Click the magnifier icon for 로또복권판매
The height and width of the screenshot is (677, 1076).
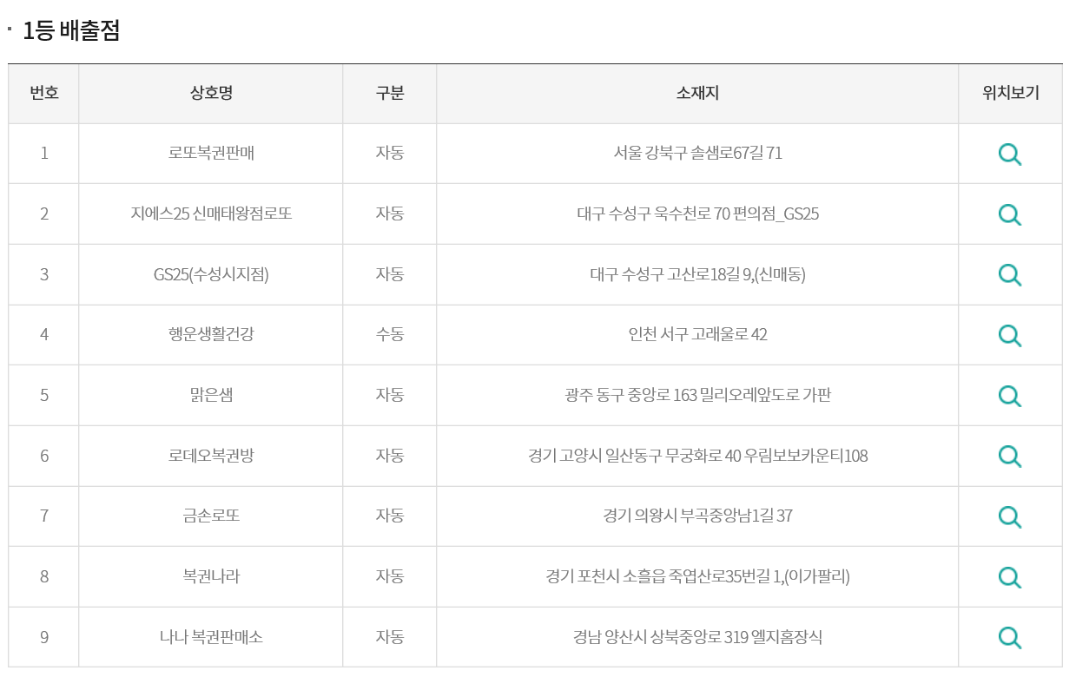pyautogui.click(x=1009, y=154)
